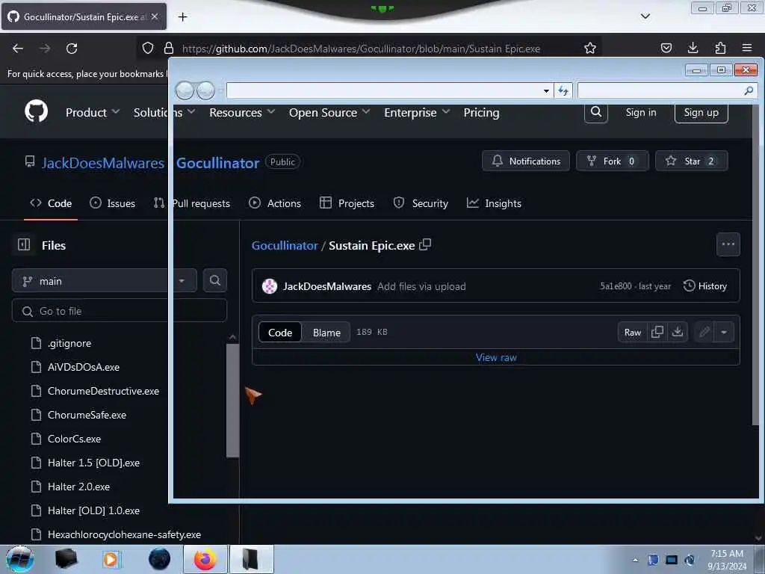Open JackDoesMalwares owner profile link
The width and height of the screenshot is (765, 574).
coord(102,162)
